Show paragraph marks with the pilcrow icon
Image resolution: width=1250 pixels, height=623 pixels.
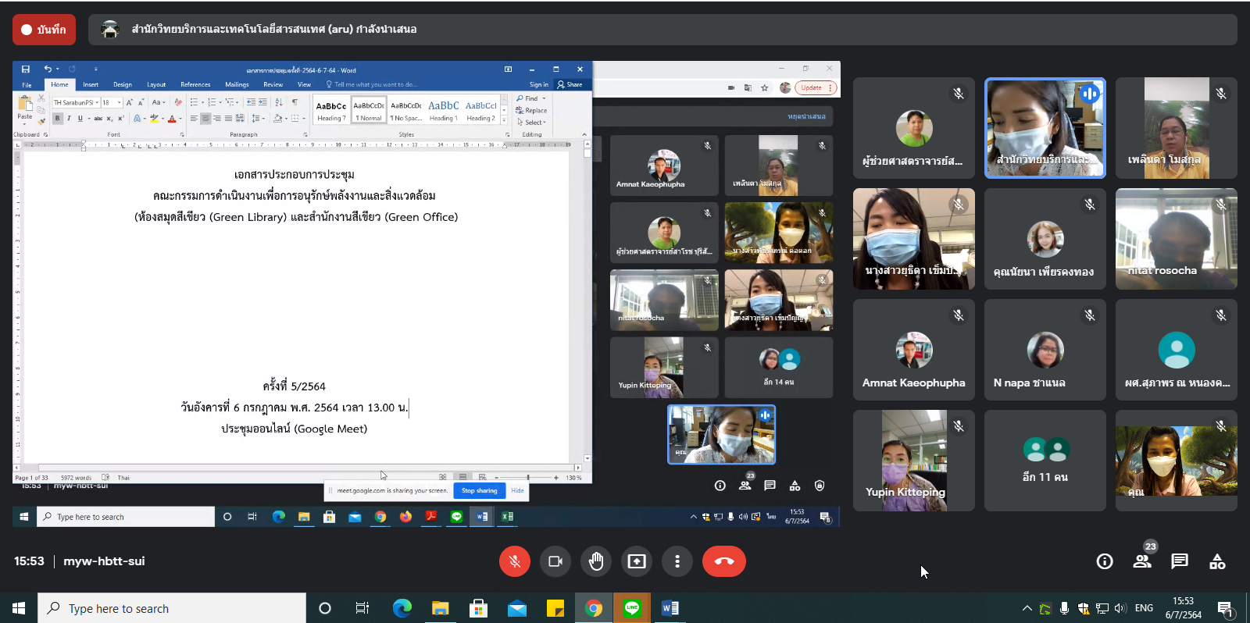[295, 102]
